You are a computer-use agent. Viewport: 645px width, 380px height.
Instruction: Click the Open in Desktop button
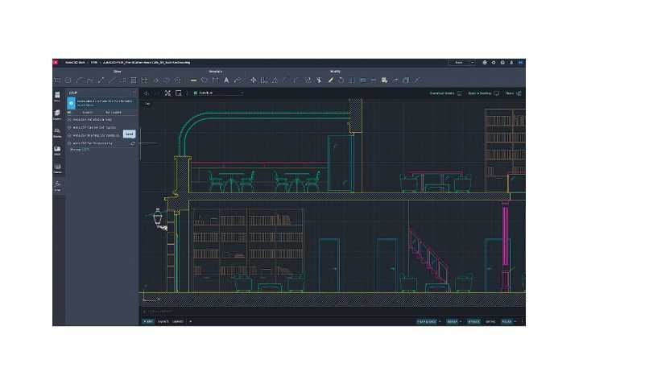point(483,93)
